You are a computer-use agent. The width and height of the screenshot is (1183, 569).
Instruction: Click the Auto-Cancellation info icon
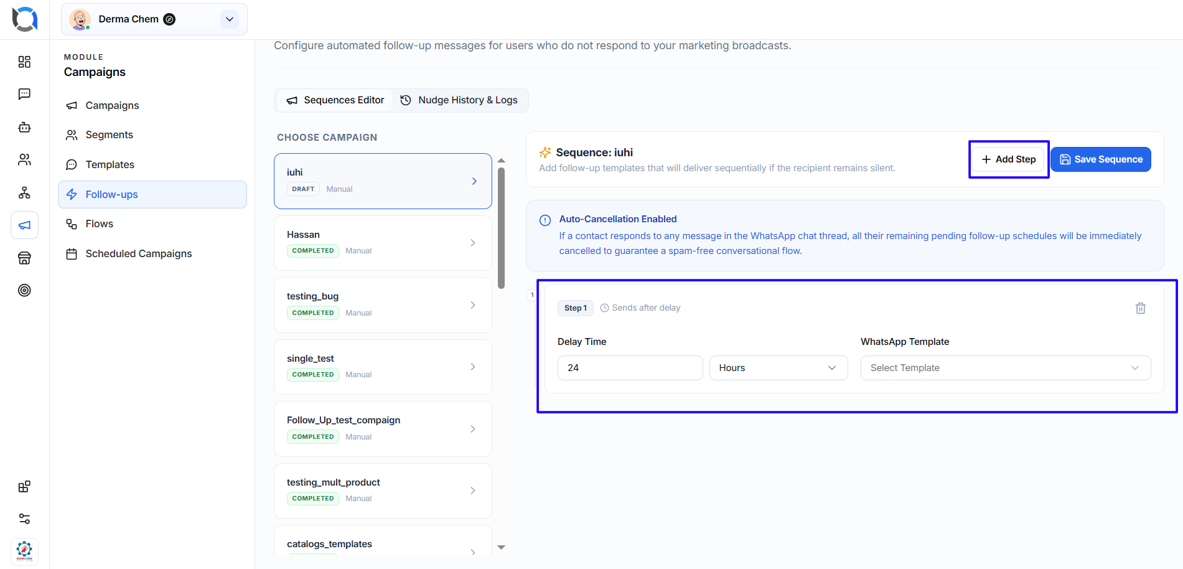point(545,220)
